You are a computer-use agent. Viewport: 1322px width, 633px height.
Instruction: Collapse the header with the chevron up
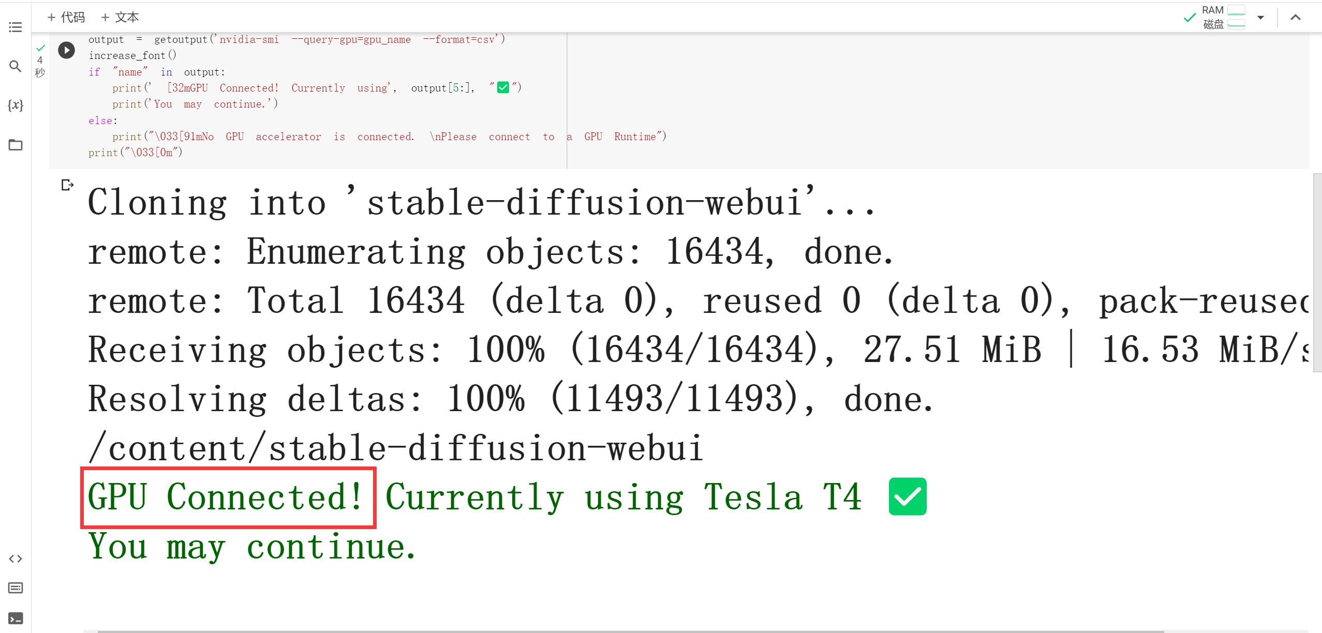point(1295,18)
